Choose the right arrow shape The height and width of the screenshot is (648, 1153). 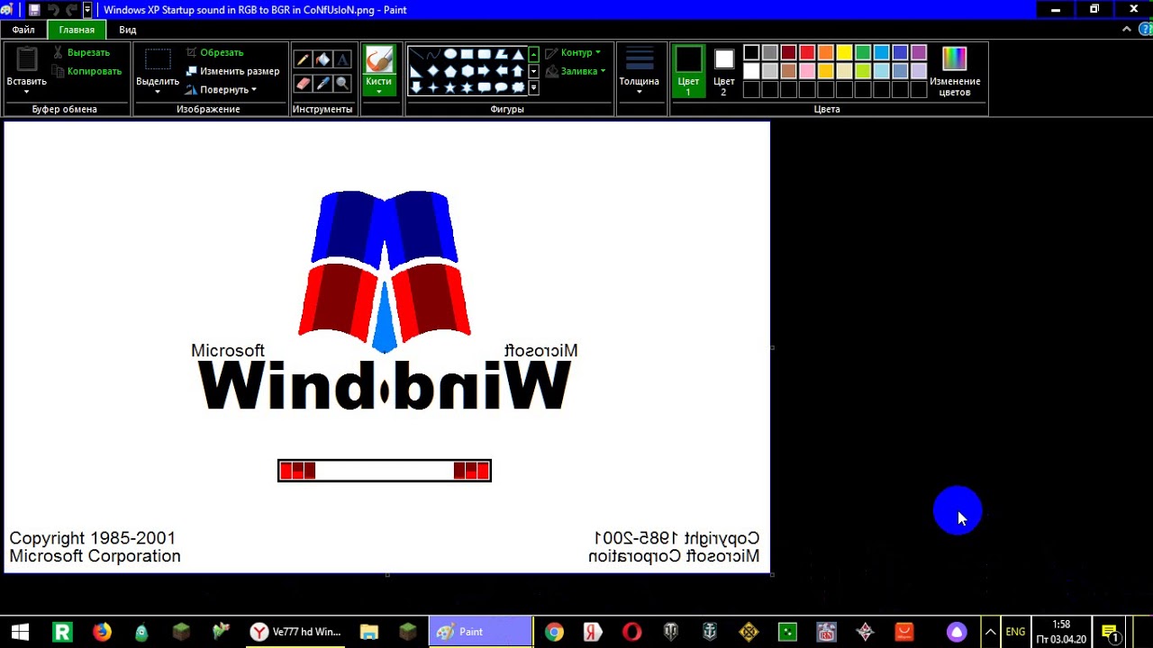[x=484, y=71]
